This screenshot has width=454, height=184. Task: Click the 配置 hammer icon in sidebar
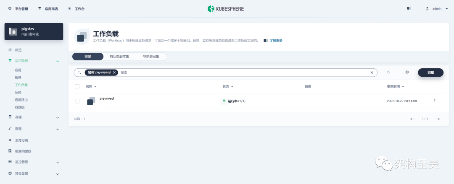tap(10, 129)
